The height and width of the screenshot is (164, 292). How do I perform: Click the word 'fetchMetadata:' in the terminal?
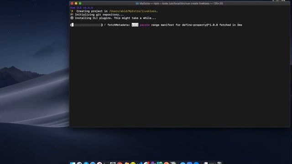coord(119,25)
